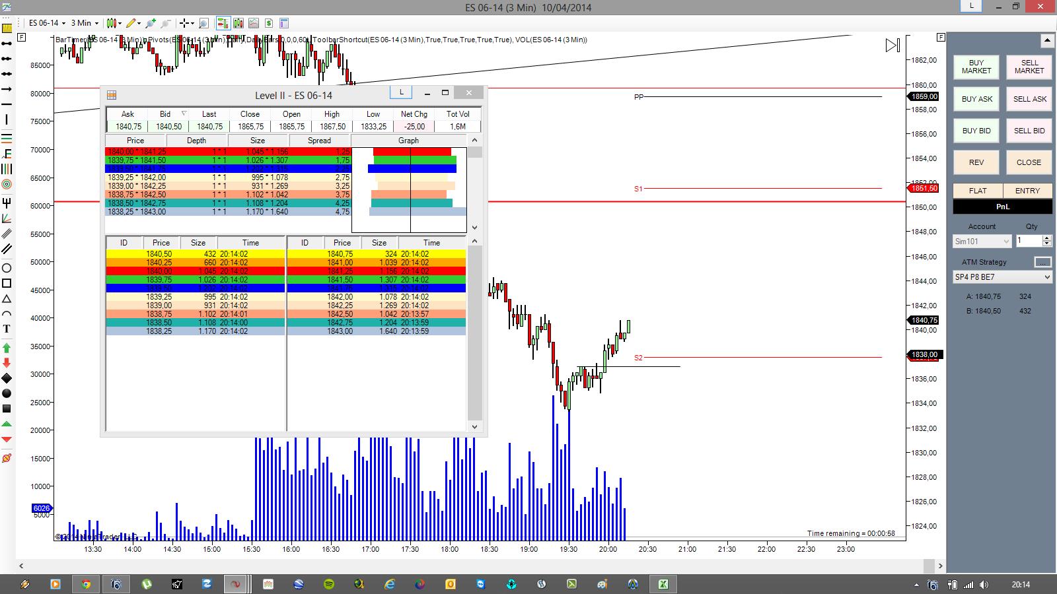Select the green arrow up marker
This screenshot has width=1057, height=594.
click(x=7, y=348)
